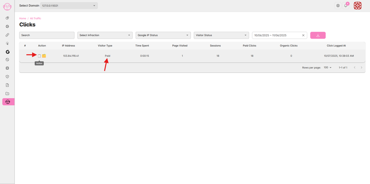This screenshot has width=370, height=184.
Task: Follow the Home breadcrumb link
Action: pyautogui.click(x=23, y=19)
